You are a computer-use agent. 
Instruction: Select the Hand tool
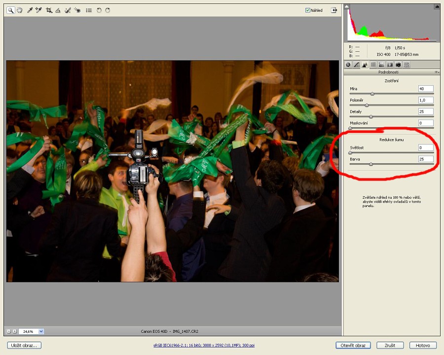click(x=20, y=10)
